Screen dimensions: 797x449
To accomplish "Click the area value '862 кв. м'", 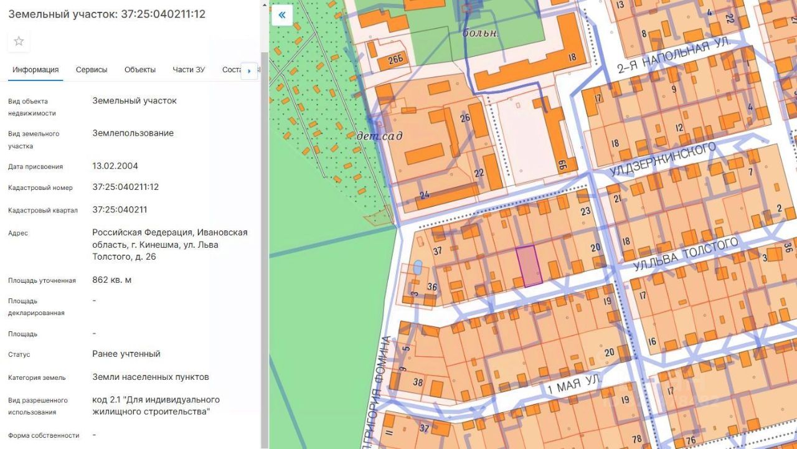I will [112, 280].
